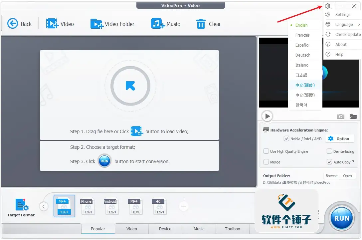Take a snapshot with the camera icon
362x240 pixels.
point(340,117)
